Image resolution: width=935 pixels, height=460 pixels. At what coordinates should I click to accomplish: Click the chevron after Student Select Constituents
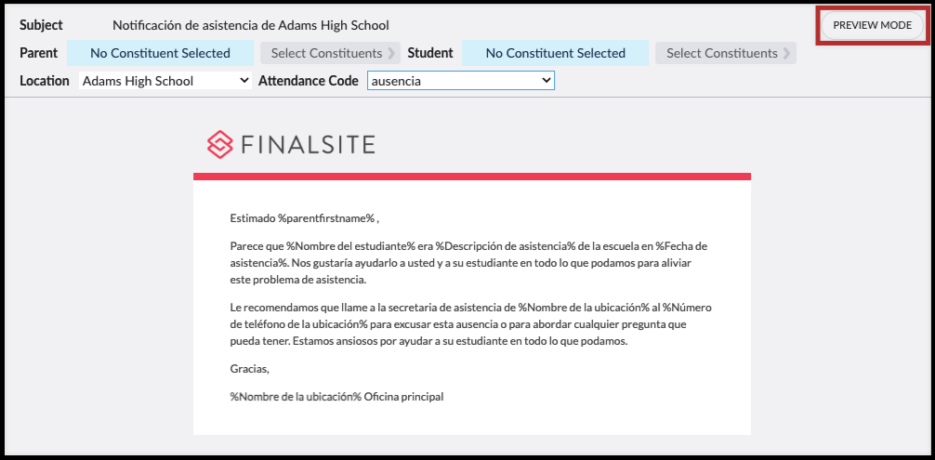tap(787, 53)
